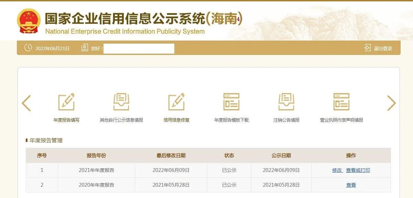Click row number 2 in the table
Image resolution: width=413 pixels, height=198 pixels.
pos(42,185)
